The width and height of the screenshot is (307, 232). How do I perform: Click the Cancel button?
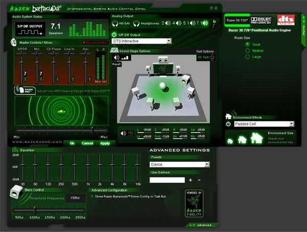pos(87,143)
